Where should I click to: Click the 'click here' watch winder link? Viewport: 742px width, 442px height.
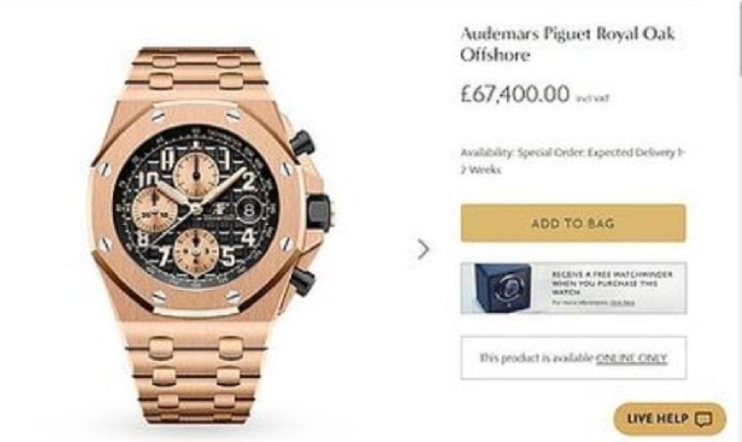pyautogui.click(x=622, y=301)
